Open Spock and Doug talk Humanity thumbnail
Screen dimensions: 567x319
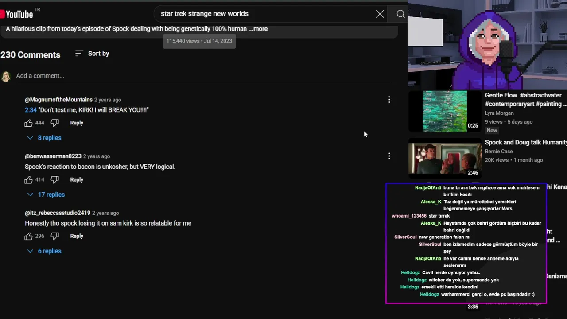(445, 158)
